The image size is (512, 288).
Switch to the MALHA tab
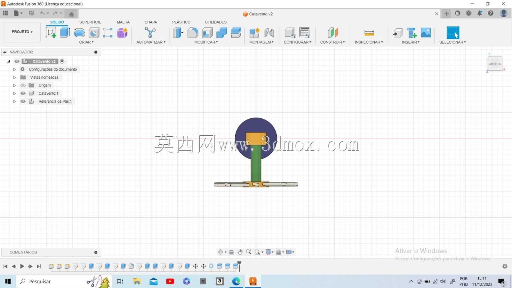(123, 22)
